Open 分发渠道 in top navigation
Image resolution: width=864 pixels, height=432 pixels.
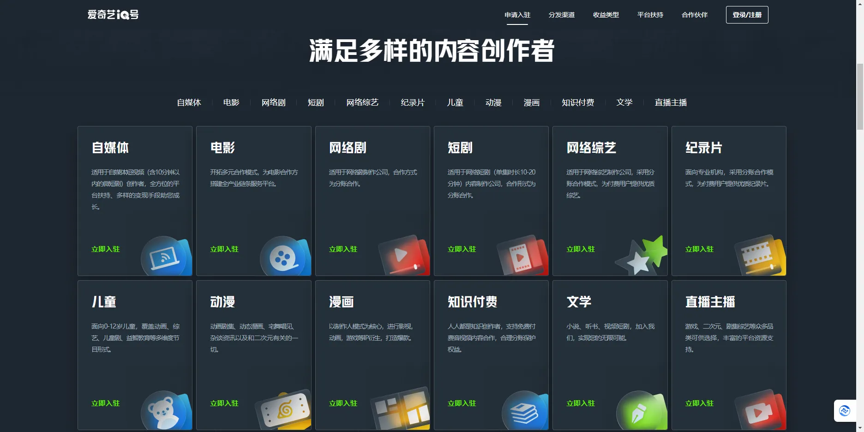[562, 15]
